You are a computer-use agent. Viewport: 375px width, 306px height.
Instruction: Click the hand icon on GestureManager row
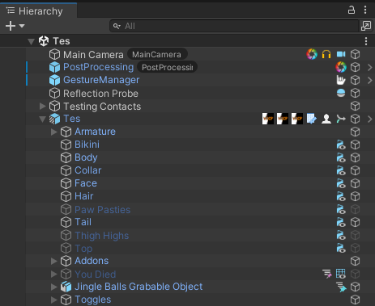341,80
